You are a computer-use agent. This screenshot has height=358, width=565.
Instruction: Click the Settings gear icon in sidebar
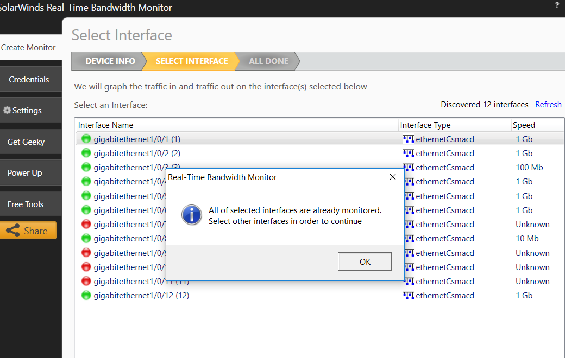coord(7,111)
